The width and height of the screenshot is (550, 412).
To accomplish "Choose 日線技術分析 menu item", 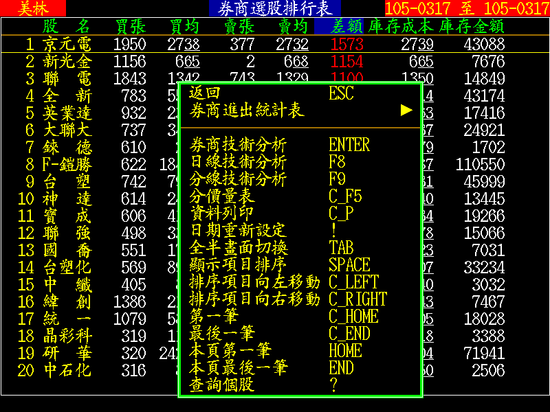I will [x=237, y=162].
